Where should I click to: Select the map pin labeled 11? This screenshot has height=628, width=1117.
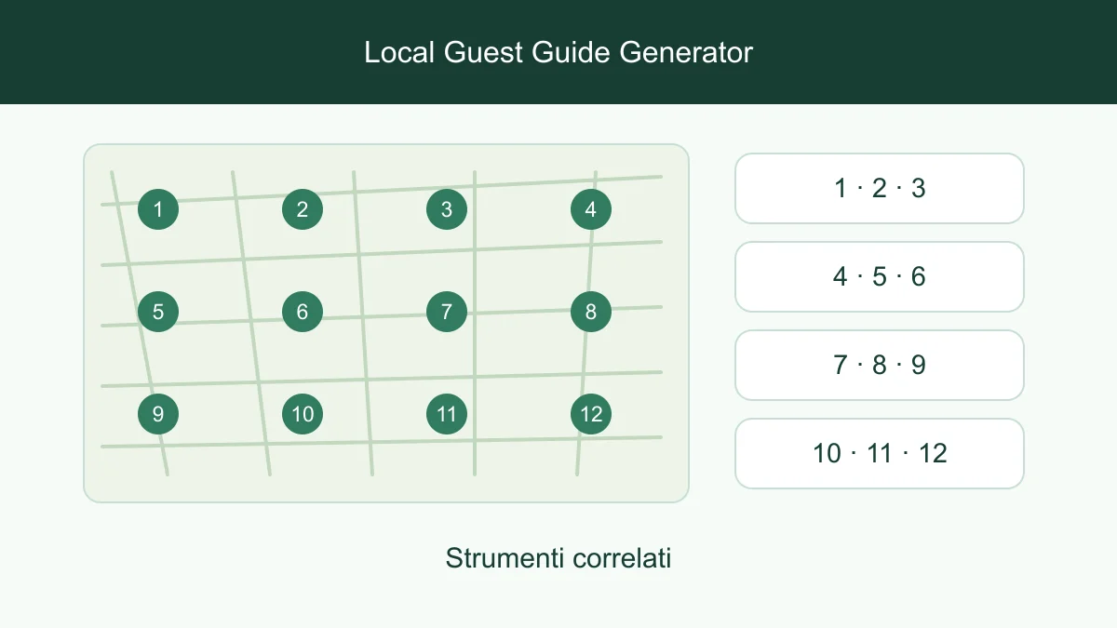(447, 414)
